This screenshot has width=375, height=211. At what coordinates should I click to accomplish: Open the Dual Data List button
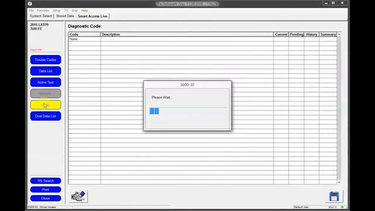[46, 116]
